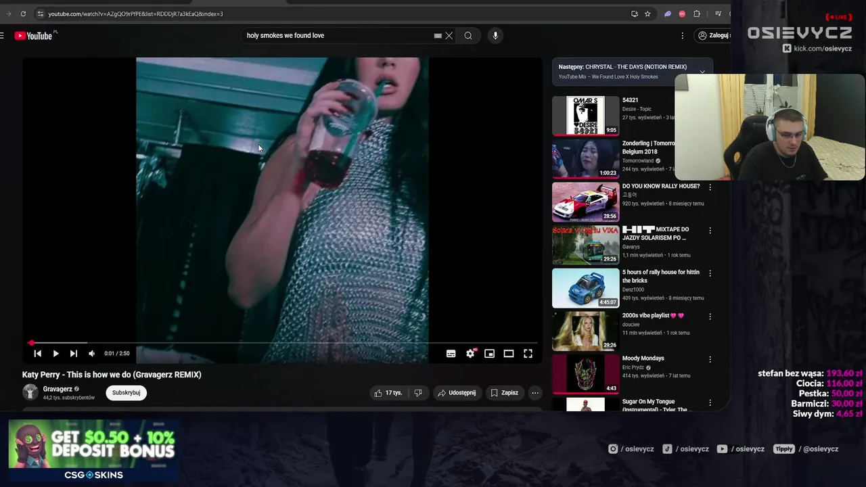Open more actions three-dot menu below video
This screenshot has width=866, height=487.
point(534,393)
